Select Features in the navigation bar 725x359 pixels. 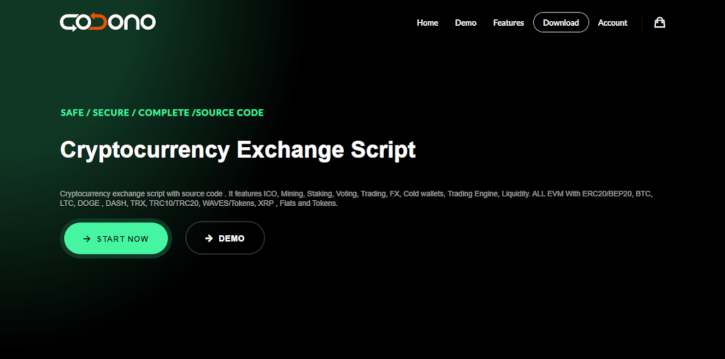click(508, 23)
